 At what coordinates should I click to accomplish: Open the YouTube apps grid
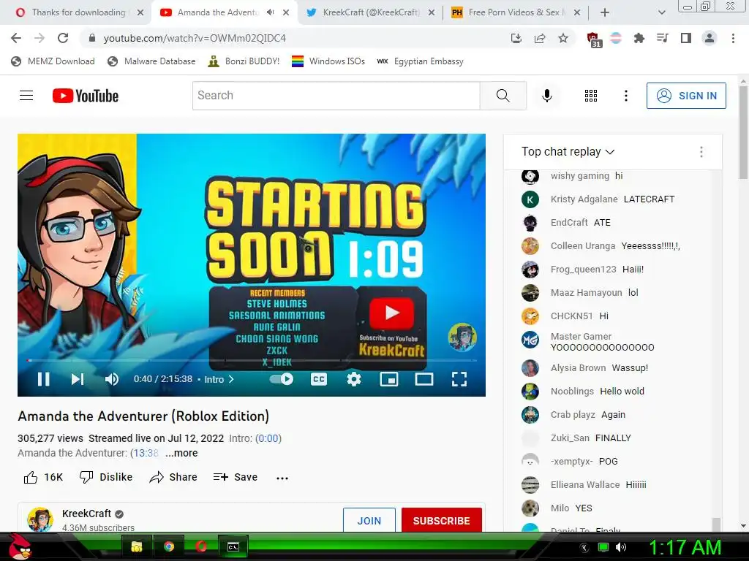tap(591, 96)
